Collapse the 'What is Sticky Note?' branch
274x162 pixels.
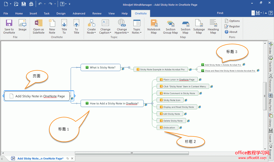(129, 67)
